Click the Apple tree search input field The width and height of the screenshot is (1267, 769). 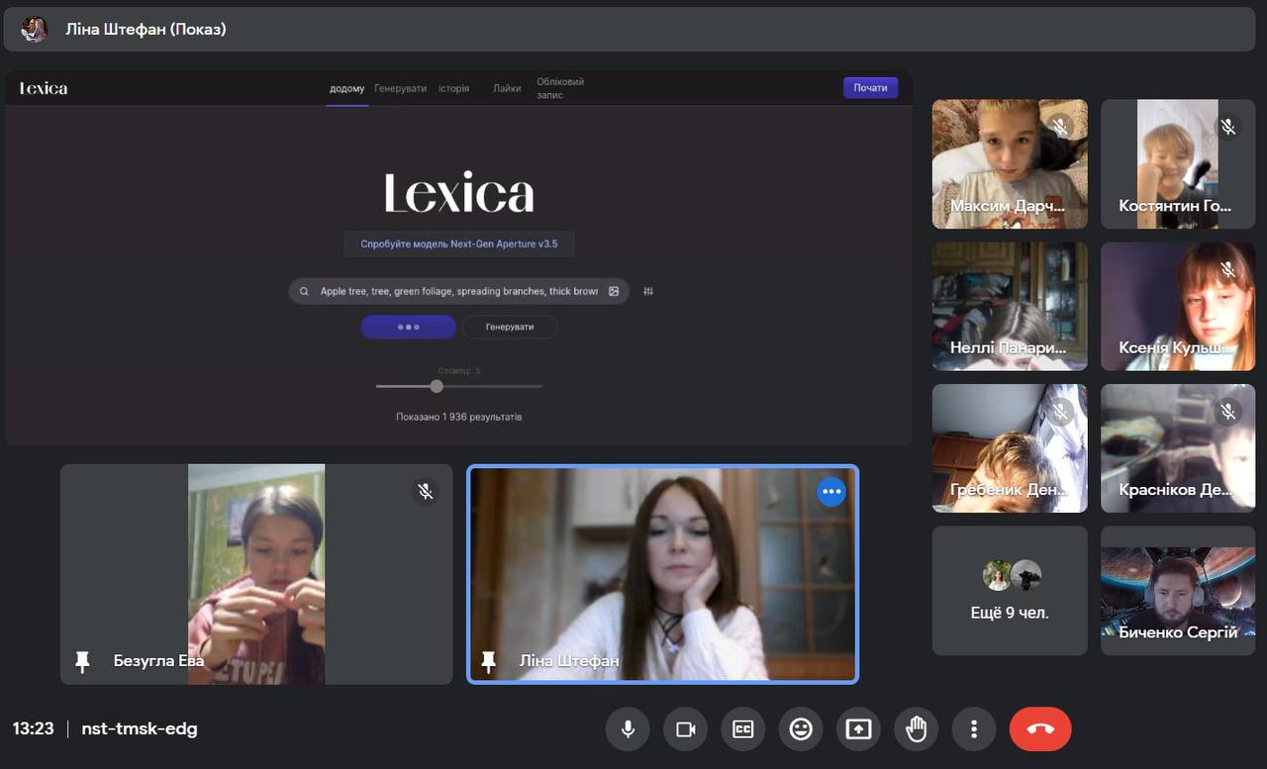coord(458,292)
